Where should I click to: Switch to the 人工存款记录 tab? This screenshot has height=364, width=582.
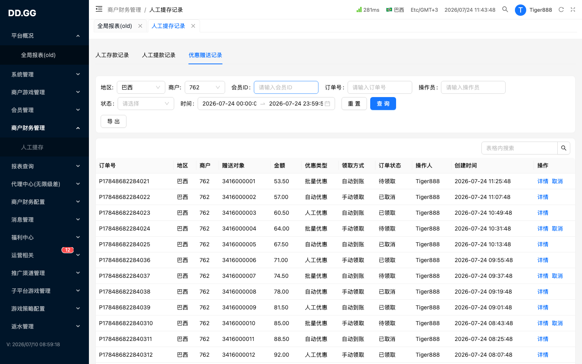click(112, 55)
